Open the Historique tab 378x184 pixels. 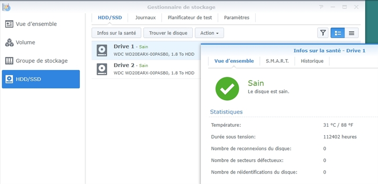(x=312, y=61)
